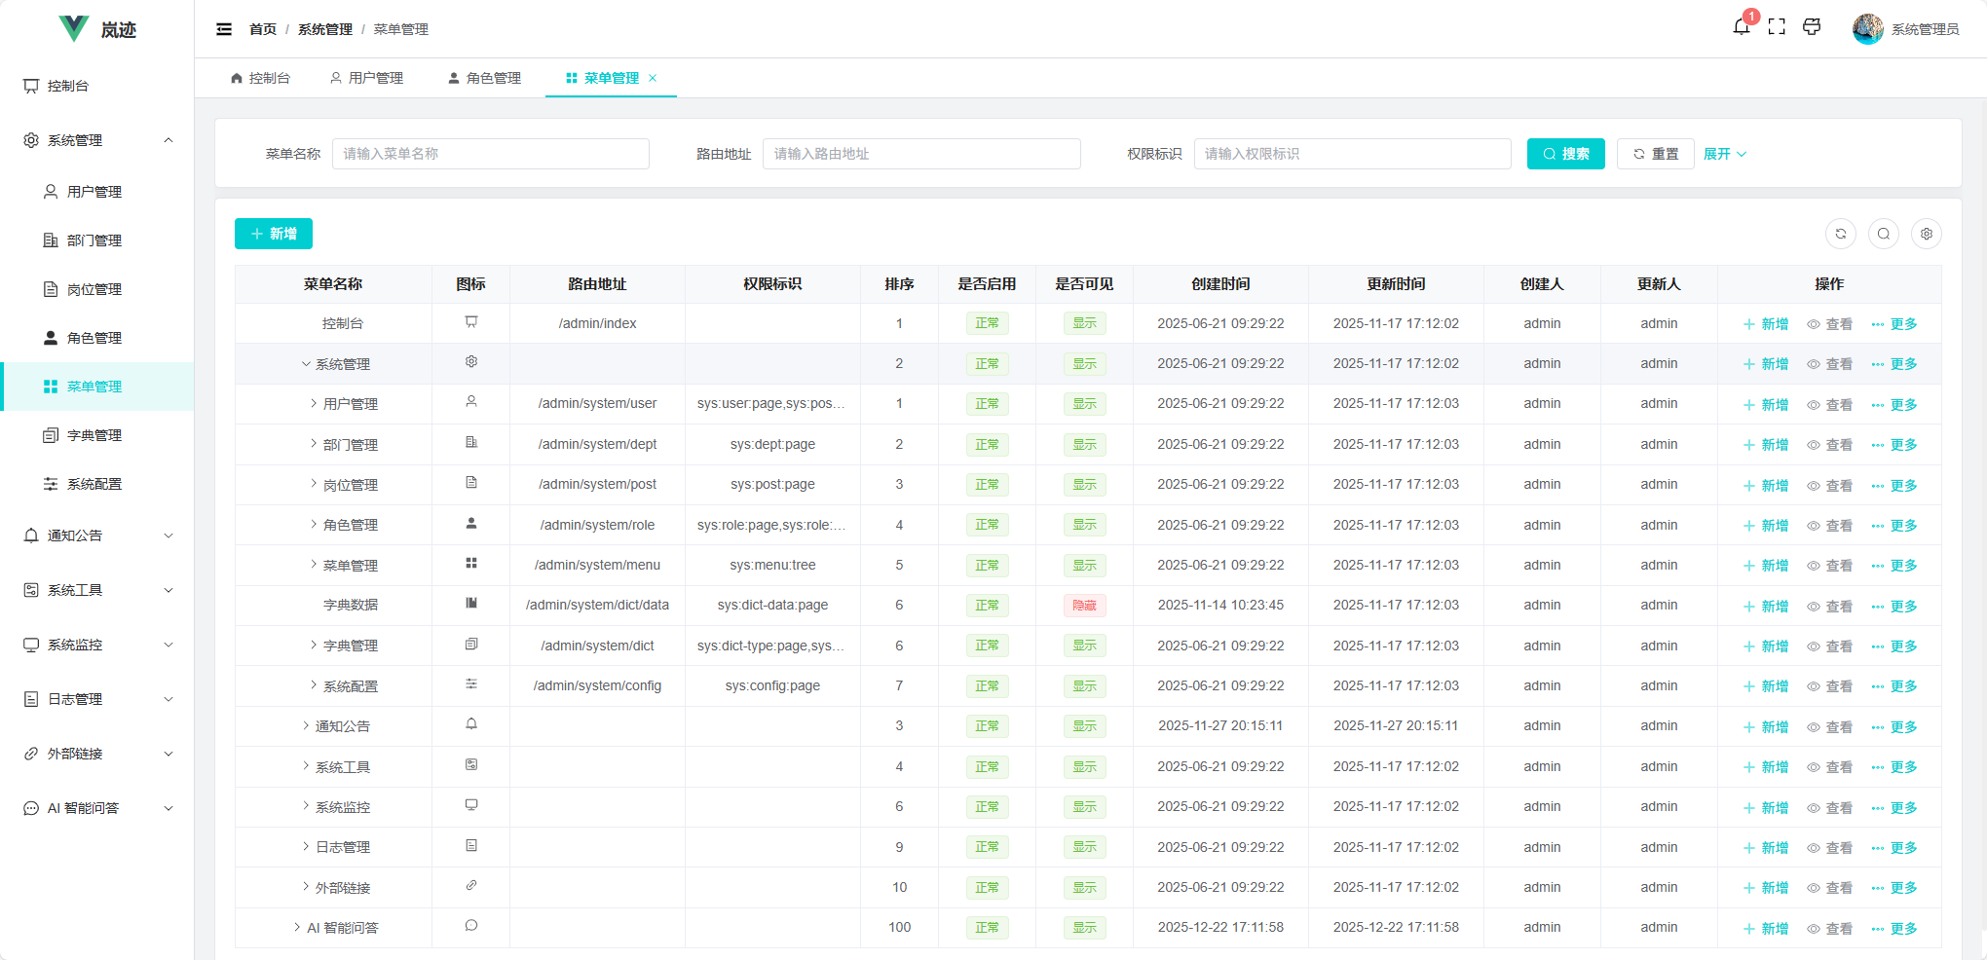Refresh the table with the refresh icon
This screenshot has width=1987, height=960.
(1841, 234)
